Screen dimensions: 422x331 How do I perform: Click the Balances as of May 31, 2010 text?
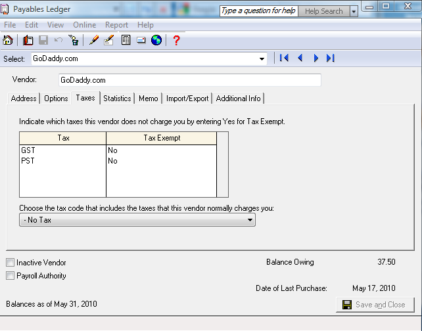[x=51, y=304]
